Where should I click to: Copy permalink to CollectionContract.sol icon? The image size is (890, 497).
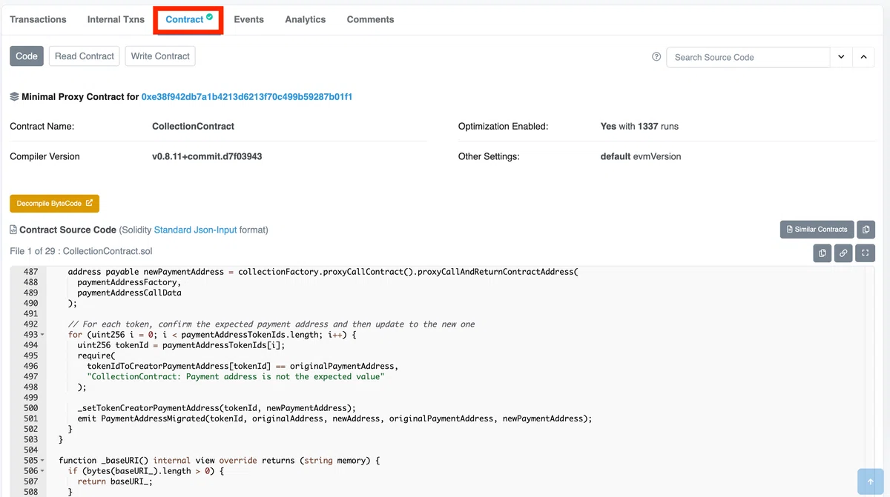click(x=844, y=253)
